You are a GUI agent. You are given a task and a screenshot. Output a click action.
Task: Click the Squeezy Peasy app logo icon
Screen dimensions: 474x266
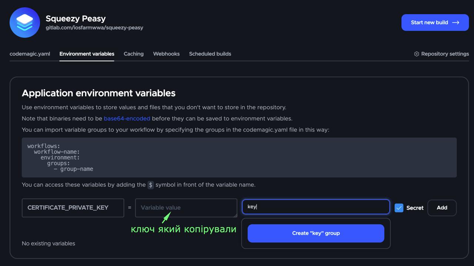click(x=25, y=23)
